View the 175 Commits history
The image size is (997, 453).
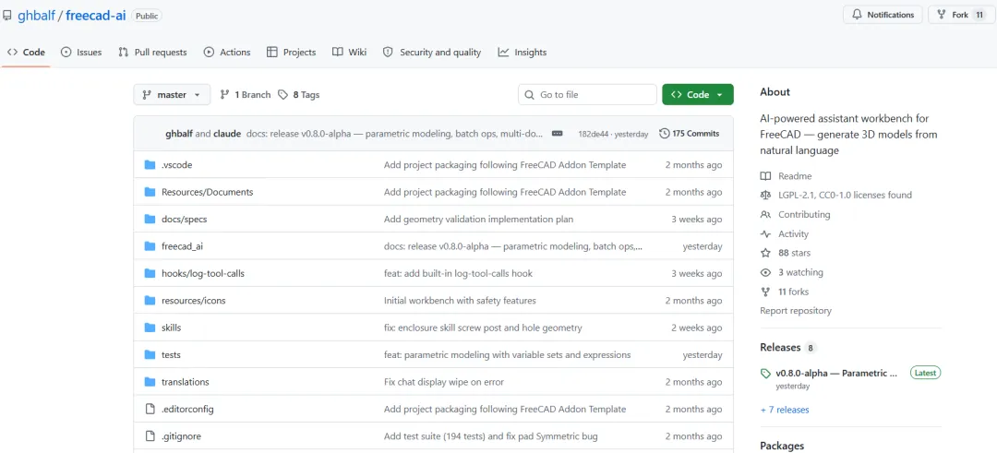690,134
